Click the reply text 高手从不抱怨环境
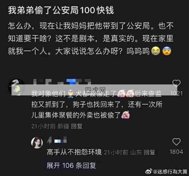This screenshot has height=176, width=189. [x=74, y=152]
